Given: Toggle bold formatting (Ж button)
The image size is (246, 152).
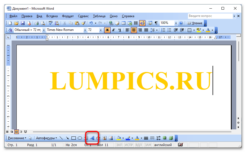Looking at the screenshot, I should coord(107,30).
